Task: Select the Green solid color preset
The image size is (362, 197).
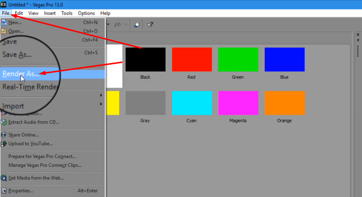Action: point(238,59)
